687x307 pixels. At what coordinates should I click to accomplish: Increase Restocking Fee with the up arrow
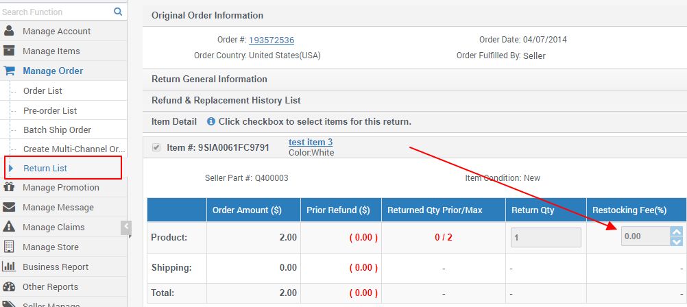click(677, 232)
